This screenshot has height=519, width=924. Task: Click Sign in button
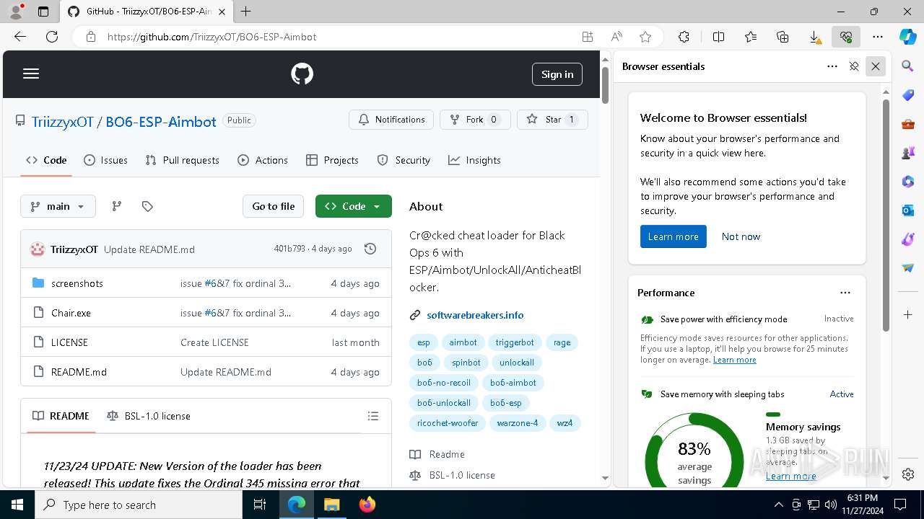[557, 74]
